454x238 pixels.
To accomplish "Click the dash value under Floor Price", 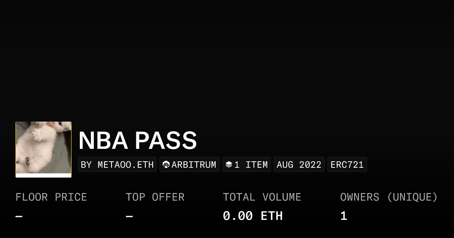I will [19, 216].
